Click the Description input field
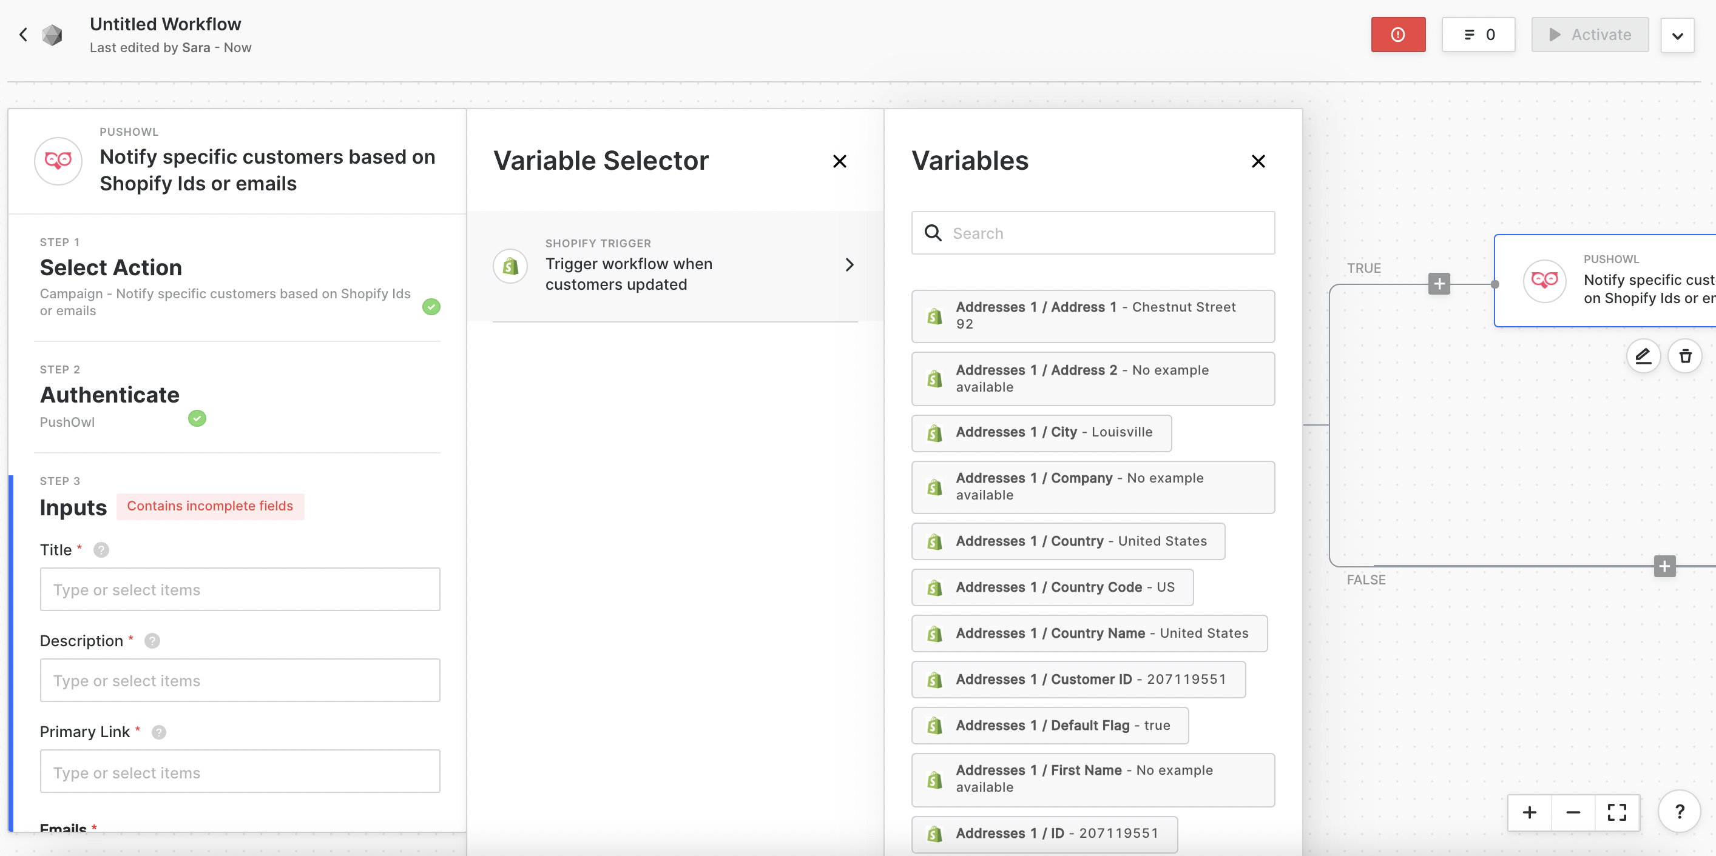Image resolution: width=1716 pixels, height=856 pixels. [x=240, y=680]
